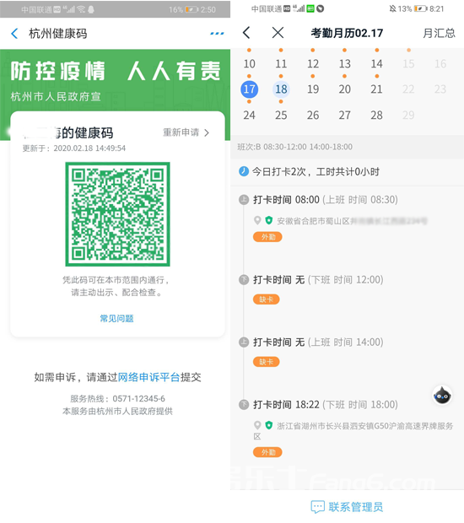Viewport: 464px width, 523px height.
Task: Open the three-dot more options menu
Action: [x=217, y=34]
